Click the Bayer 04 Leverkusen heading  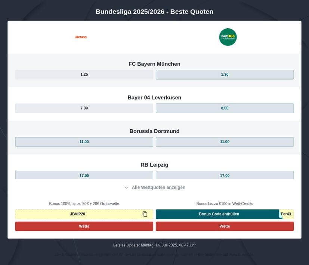click(x=154, y=98)
